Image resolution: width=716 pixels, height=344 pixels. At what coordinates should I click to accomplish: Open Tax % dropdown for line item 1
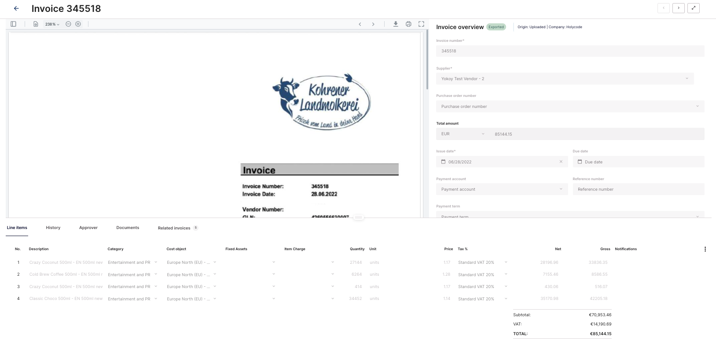click(x=483, y=263)
